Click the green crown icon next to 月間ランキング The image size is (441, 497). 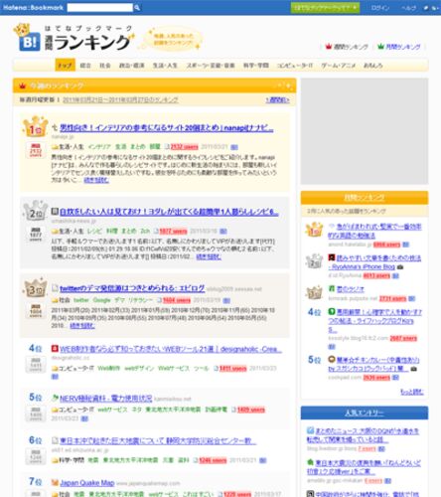click(x=381, y=47)
